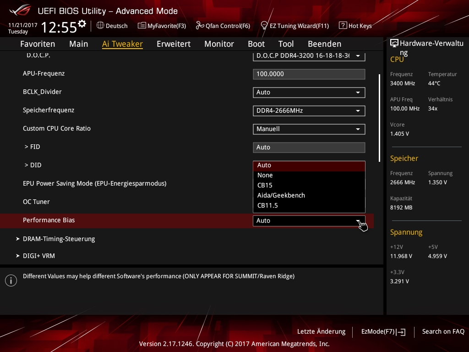
Task: Select None in the Performance Bias list
Action: [309, 176]
